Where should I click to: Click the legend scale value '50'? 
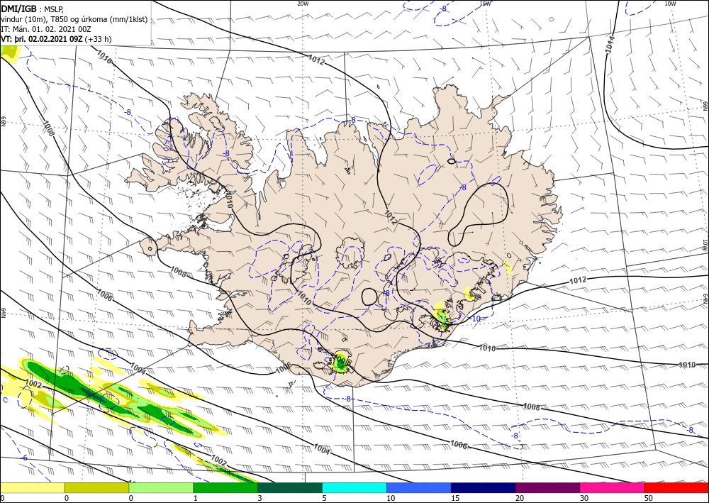(648, 498)
